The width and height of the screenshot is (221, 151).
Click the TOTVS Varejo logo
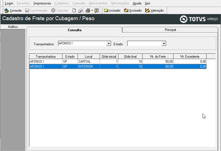[x=199, y=19]
